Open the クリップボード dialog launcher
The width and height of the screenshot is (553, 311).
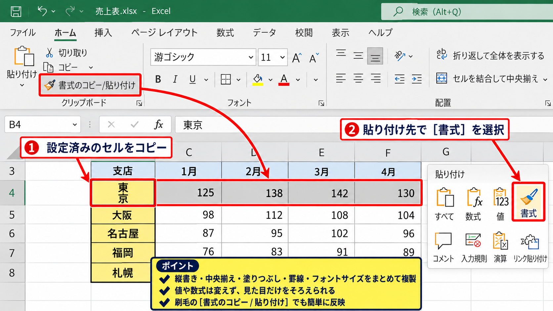coord(139,103)
